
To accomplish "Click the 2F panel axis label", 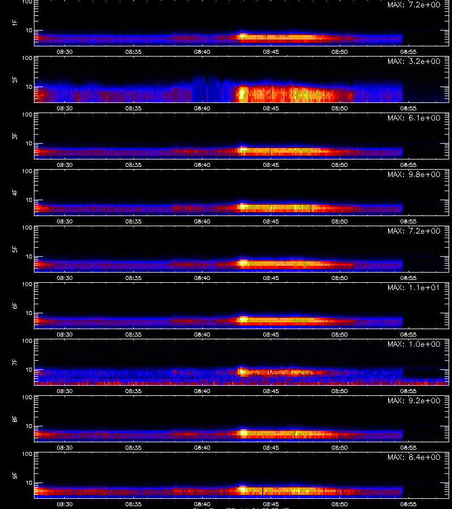I will point(15,79).
